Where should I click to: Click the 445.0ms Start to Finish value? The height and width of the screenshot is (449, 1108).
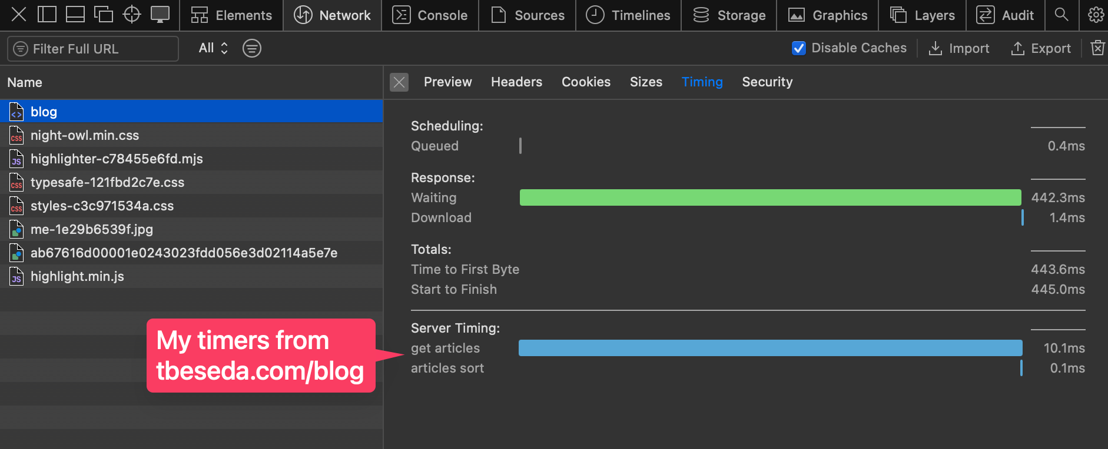[x=1058, y=289]
